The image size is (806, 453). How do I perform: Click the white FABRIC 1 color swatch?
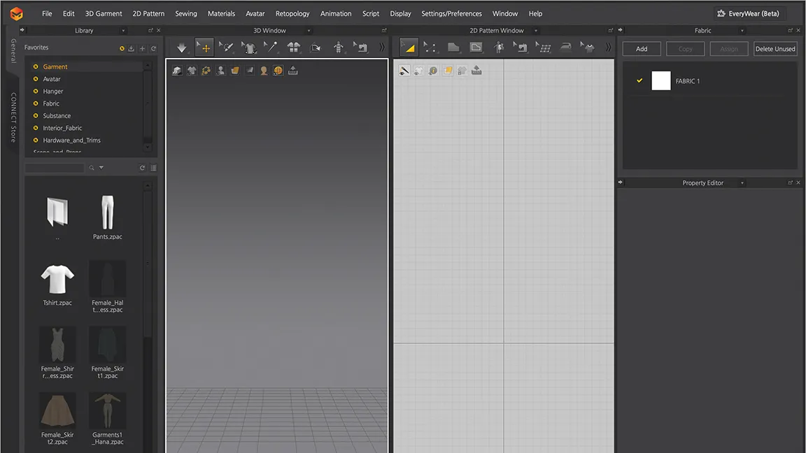point(661,80)
